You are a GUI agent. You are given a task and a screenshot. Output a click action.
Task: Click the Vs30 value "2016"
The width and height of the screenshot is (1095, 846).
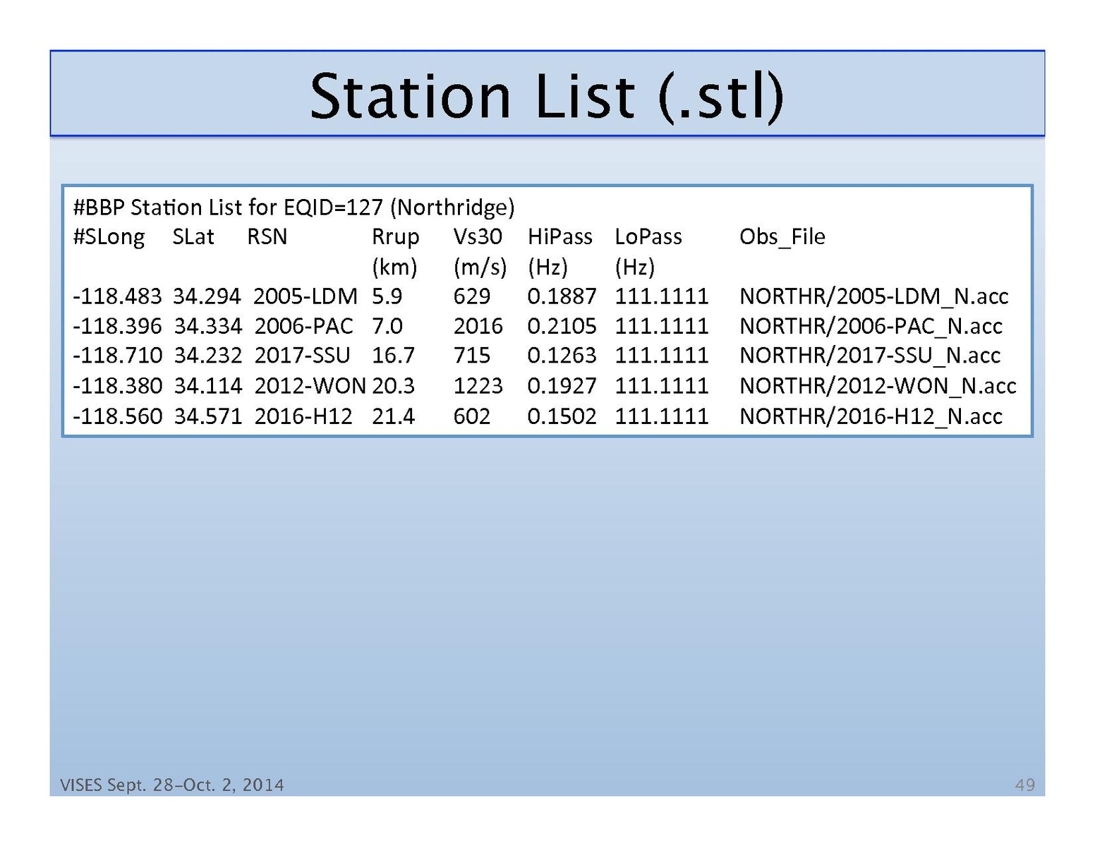pos(478,326)
